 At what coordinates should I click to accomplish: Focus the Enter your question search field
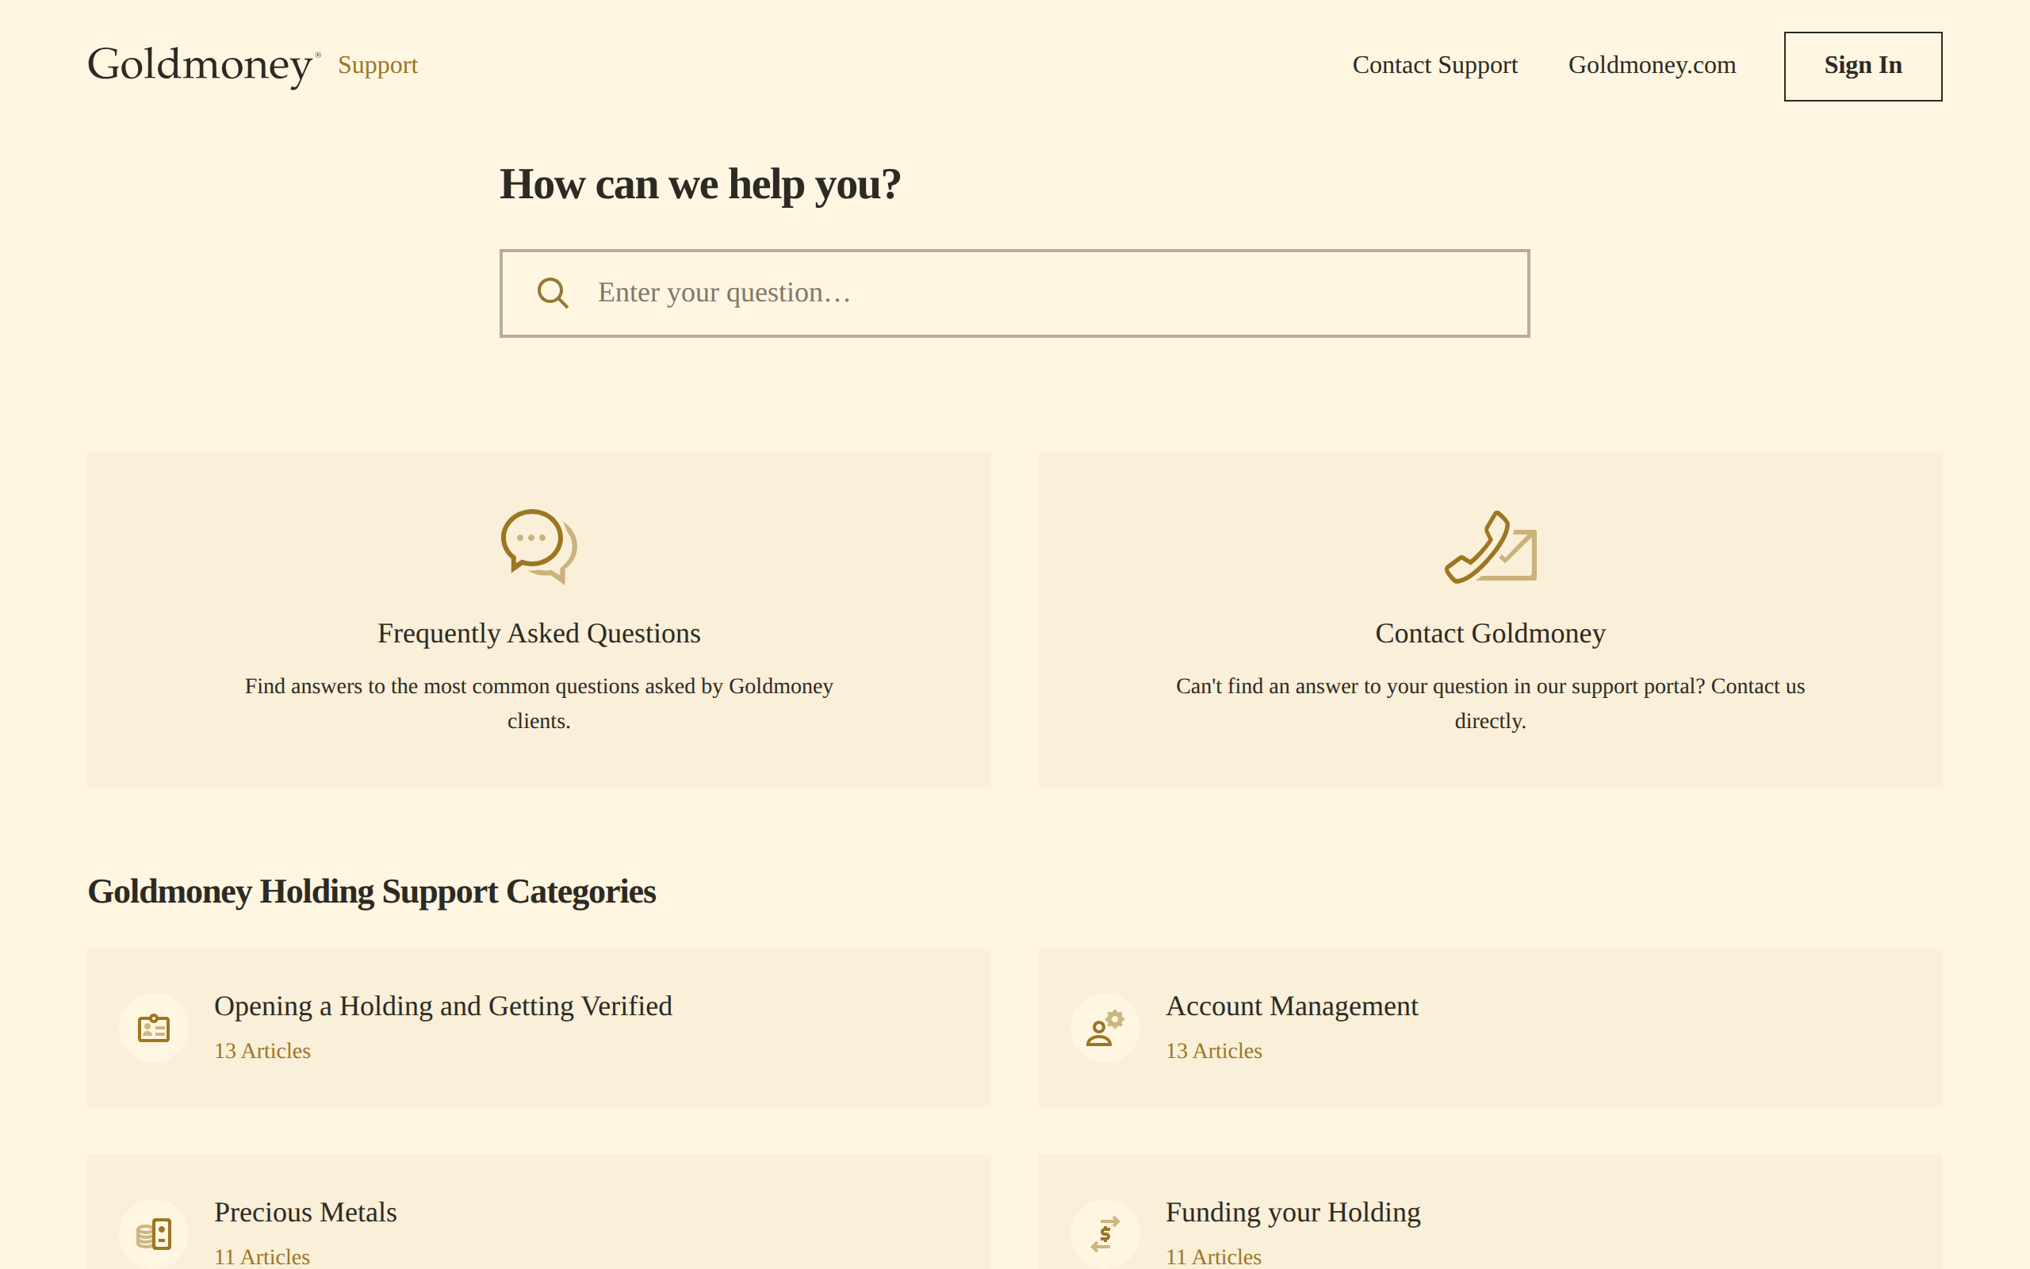tap(1014, 293)
